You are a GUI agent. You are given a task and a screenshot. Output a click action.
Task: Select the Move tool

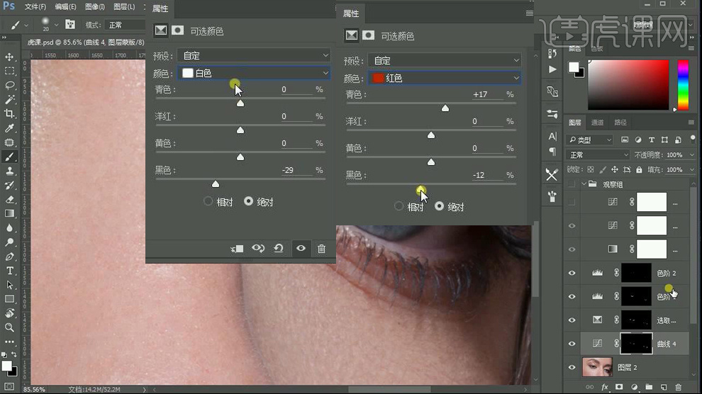[9, 57]
